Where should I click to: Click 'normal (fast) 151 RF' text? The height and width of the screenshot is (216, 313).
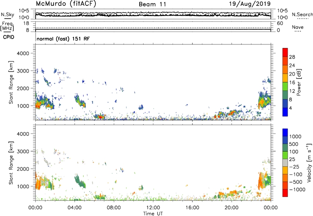[x=63, y=39]
